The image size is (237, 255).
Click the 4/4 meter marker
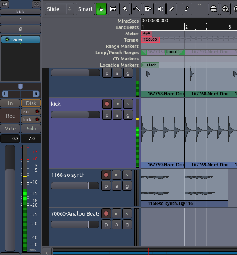click(147, 34)
